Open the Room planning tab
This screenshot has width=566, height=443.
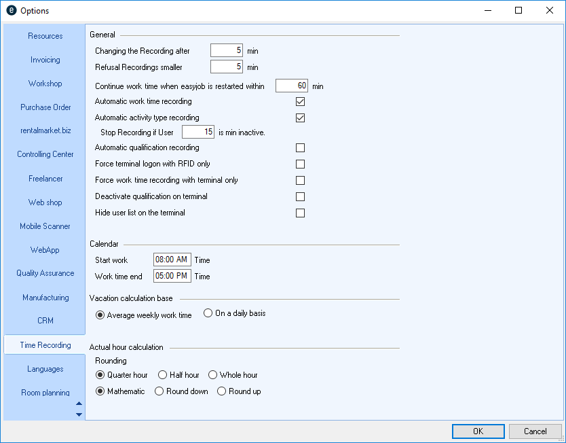click(45, 393)
